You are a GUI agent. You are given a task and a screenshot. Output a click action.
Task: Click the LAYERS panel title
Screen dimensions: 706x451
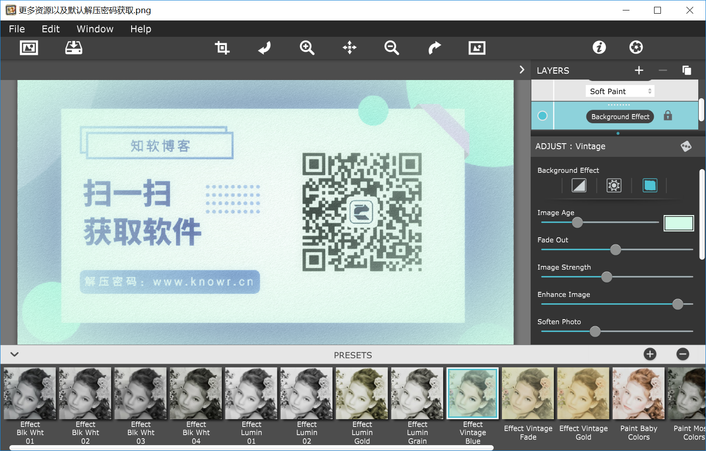click(553, 70)
